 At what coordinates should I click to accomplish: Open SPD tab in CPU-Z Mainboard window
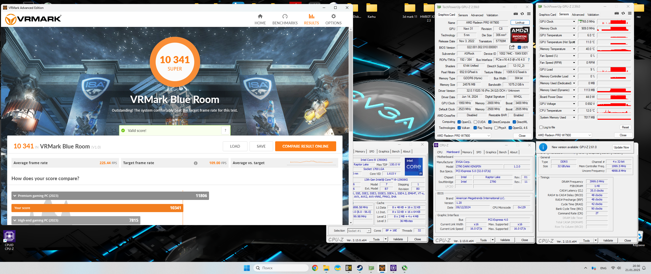(x=479, y=152)
